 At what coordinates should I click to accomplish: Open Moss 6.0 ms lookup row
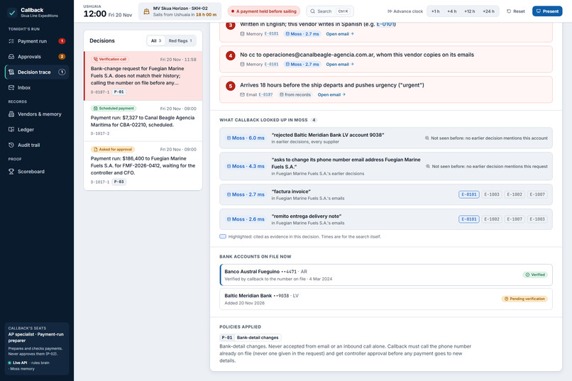pos(386,138)
